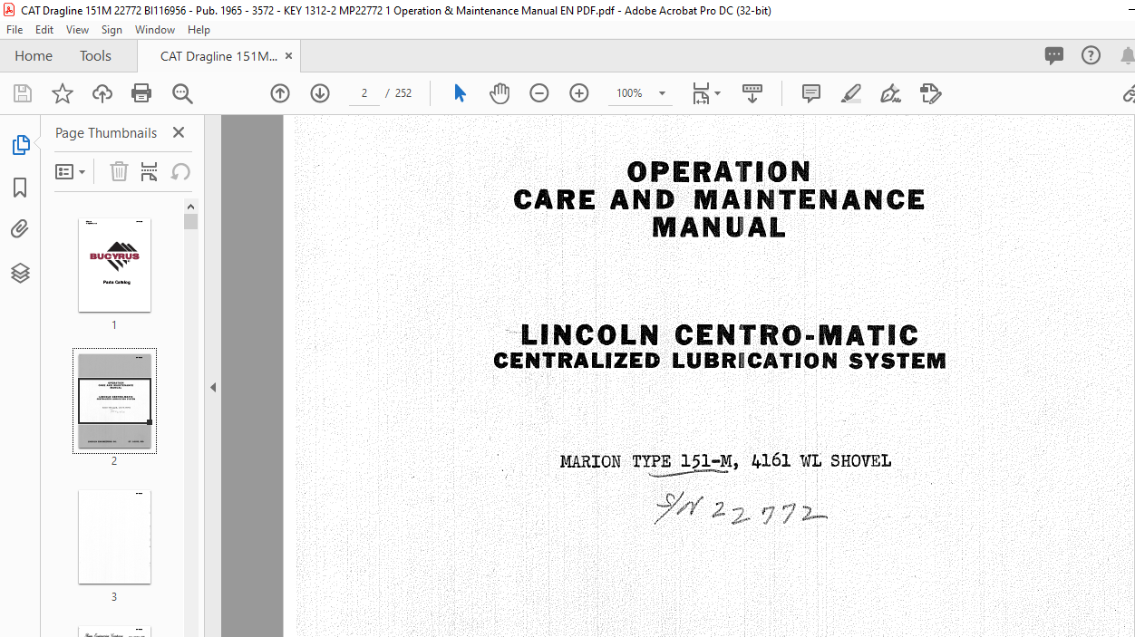This screenshot has height=637, width=1135.
Task: Zoom out with the minus button
Action: [x=539, y=93]
